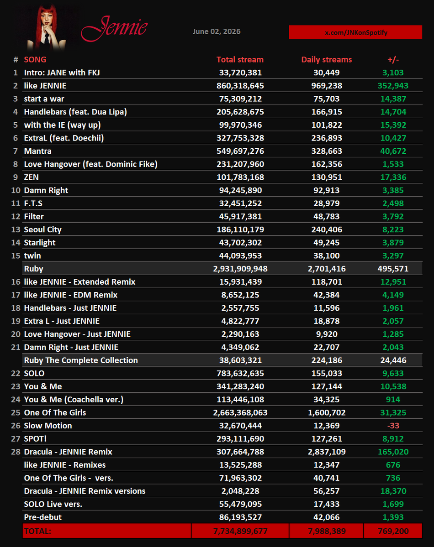434x547 pixels.
Task: Select Love Hangover (feat. Dominic Fike) title
Action: [90, 164]
